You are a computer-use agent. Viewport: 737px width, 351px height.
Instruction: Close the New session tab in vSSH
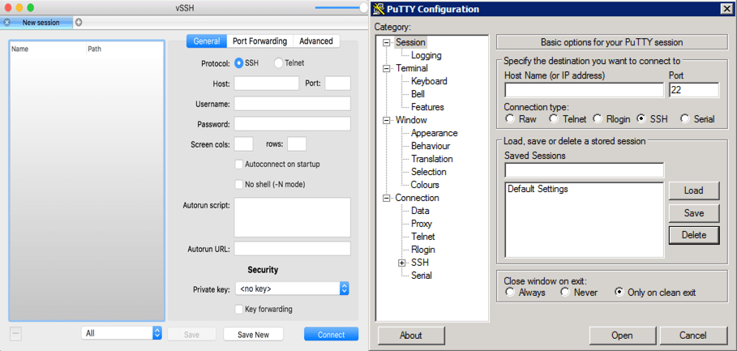click(6, 22)
